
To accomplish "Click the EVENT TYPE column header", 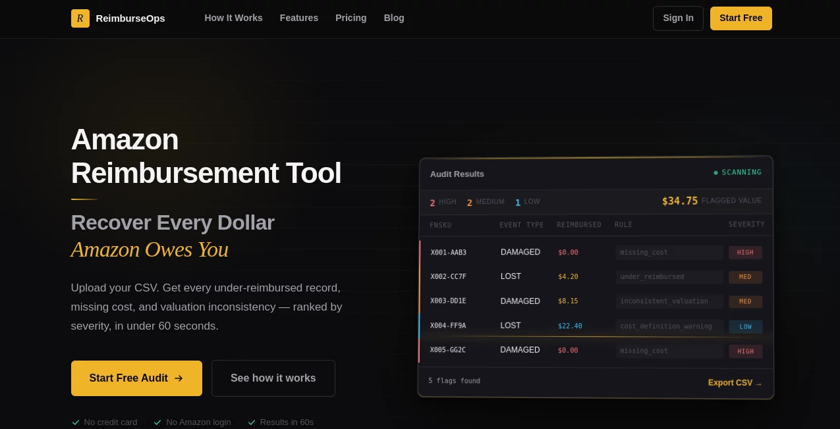I will pos(522,225).
